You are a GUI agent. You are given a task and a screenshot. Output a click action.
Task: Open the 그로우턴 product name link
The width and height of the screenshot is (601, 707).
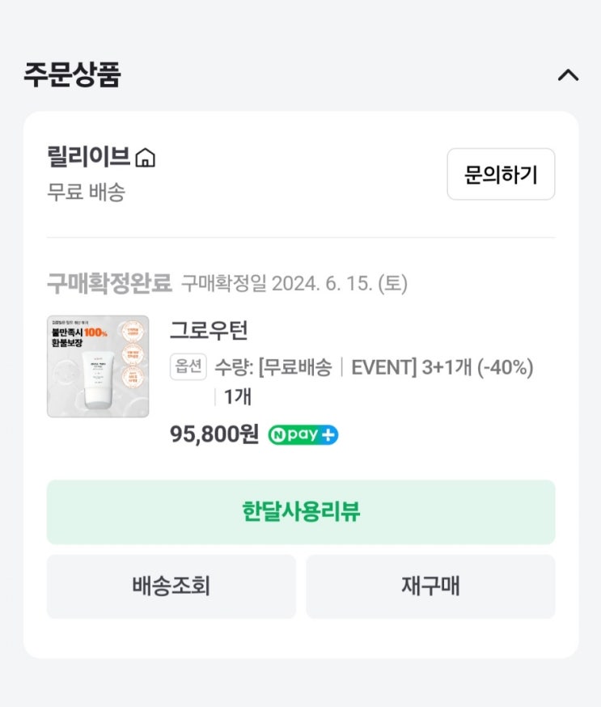click(209, 331)
